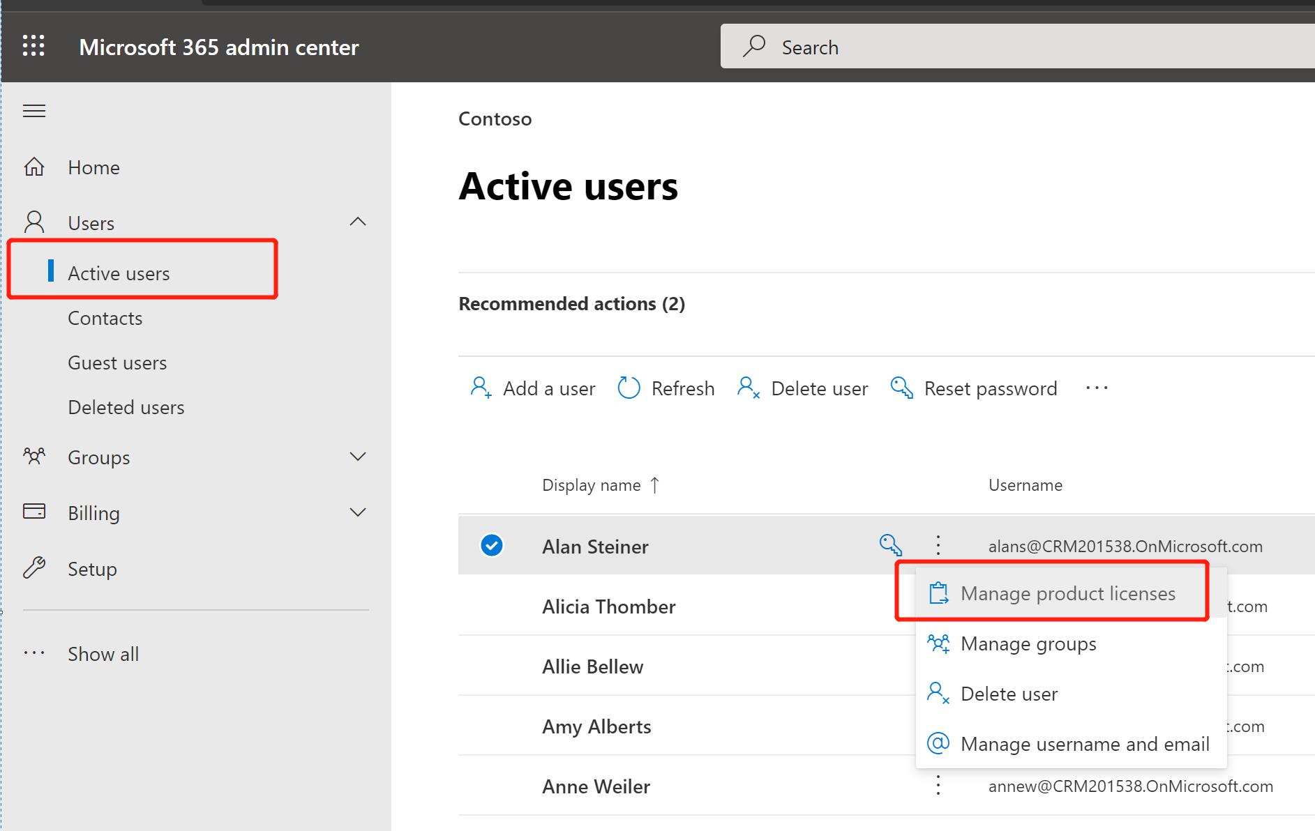Click Delete user toolbar label
1315x831 pixels.
point(820,388)
